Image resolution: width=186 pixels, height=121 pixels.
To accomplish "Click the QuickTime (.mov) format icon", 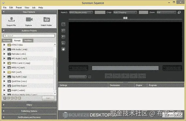I will 9,81.
